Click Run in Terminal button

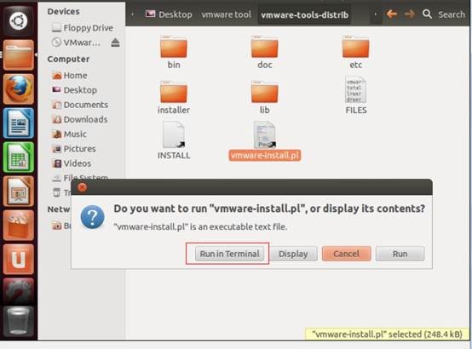(230, 254)
